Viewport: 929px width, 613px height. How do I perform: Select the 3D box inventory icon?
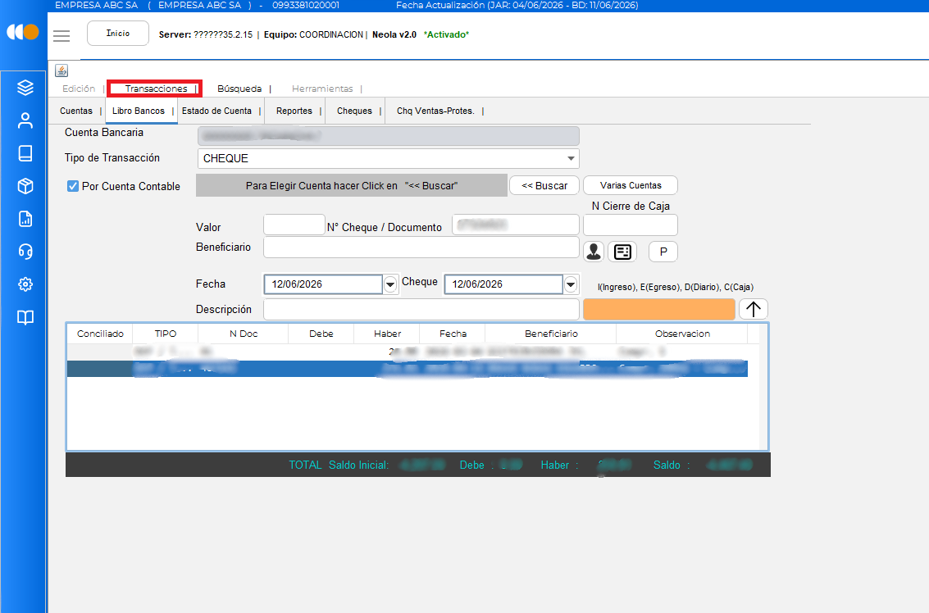tap(25, 186)
